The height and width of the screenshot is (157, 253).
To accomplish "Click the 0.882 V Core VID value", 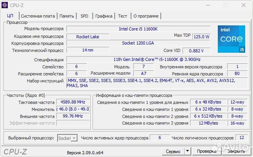I will coord(196,51).
